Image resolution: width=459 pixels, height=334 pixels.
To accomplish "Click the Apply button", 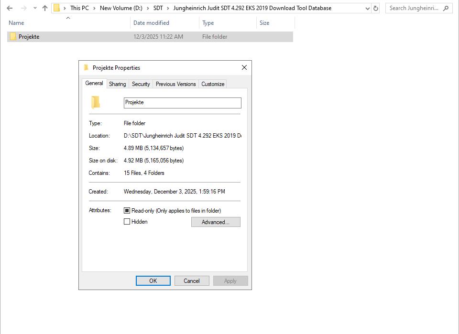I will pyautogui.click(x=230, y=281).
